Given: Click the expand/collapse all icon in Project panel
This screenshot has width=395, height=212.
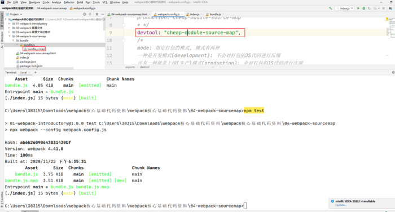Looking at the screenshot, I should pos(90,14).
